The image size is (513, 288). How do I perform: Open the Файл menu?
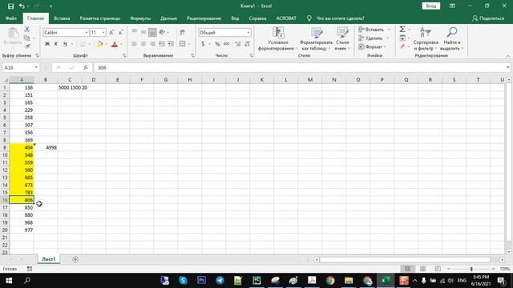tap(11, 18)
